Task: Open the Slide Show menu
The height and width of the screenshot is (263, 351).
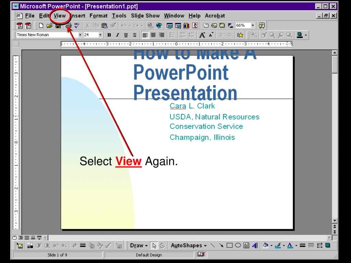Action: tap(145, 16)
